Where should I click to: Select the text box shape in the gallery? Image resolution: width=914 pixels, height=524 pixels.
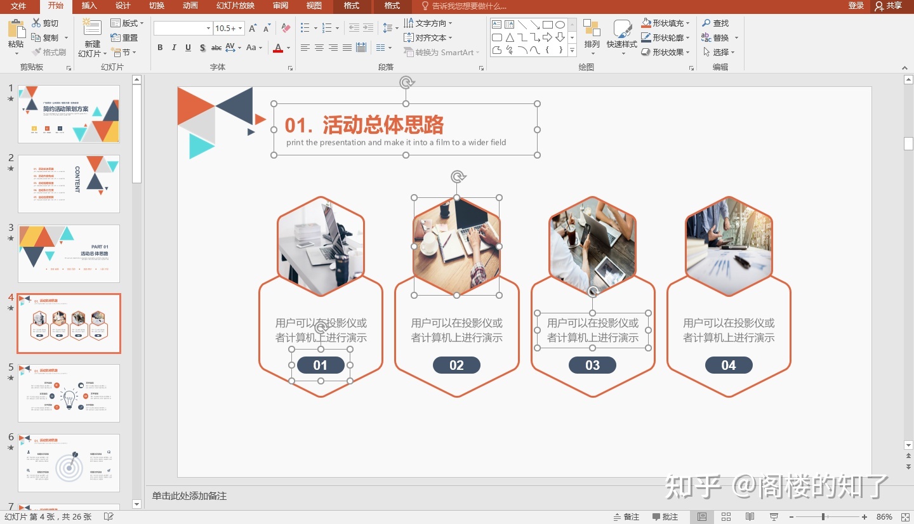[x=497, y=25]
